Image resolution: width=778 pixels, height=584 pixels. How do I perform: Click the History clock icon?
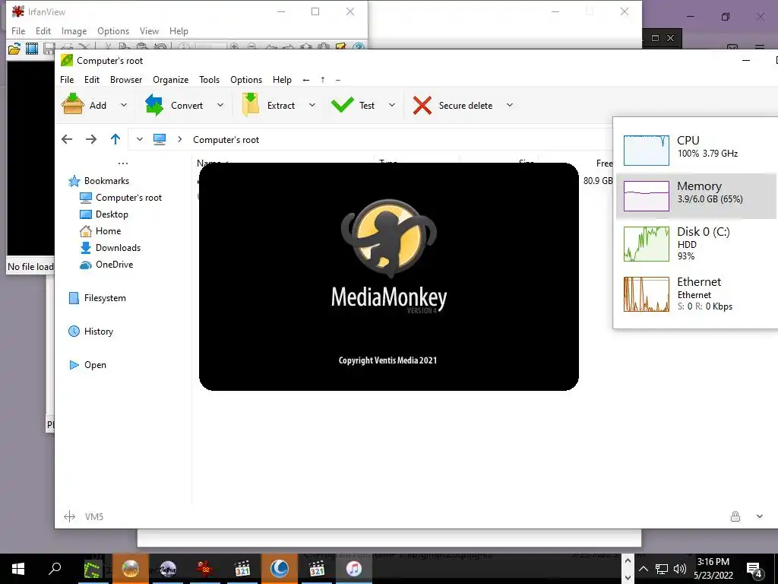pyautogui.click(x=74, y=332)
